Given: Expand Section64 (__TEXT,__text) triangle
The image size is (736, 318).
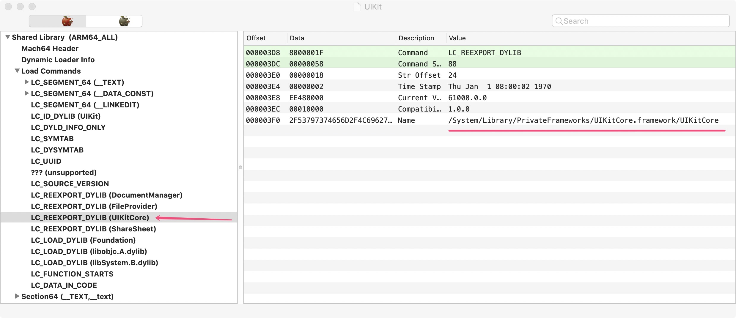Looking at the screenshot, I should coord(17,296).
